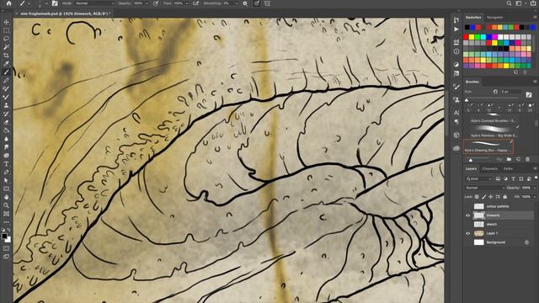Open the layer filter Kind dropdown
Viewport: 539px width, 303px height.
pos(479,178)
